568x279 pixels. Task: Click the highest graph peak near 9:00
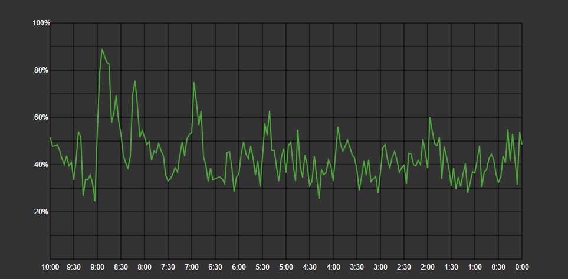click(102, 50)
